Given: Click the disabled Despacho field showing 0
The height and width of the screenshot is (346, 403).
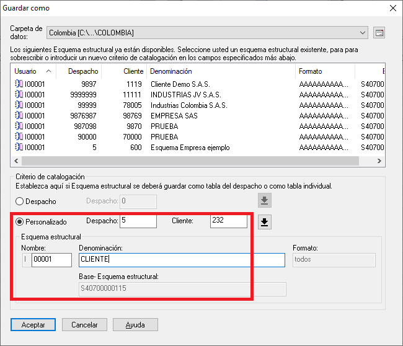Looking at the screenshot, I should [x=138, y=202].
